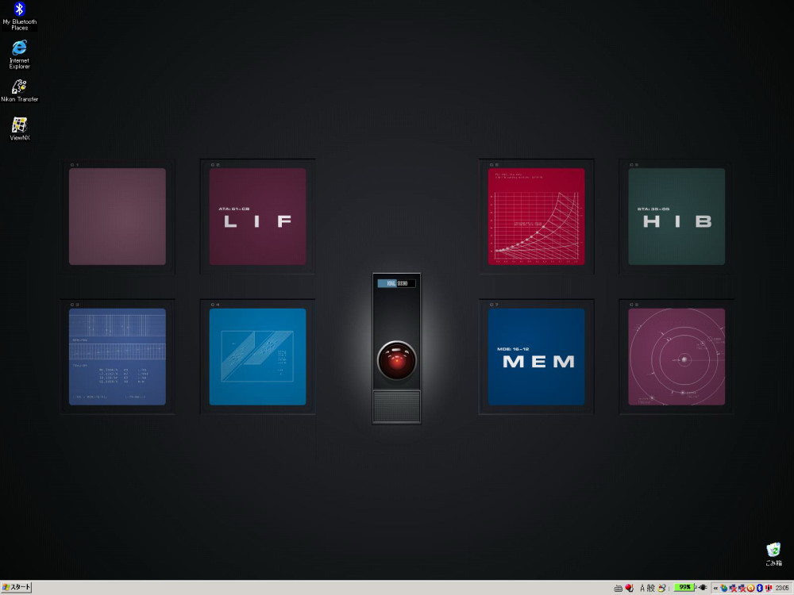Click the disconnected network icon beside the globe
The image size is (794, 595).
click(733, 588)
